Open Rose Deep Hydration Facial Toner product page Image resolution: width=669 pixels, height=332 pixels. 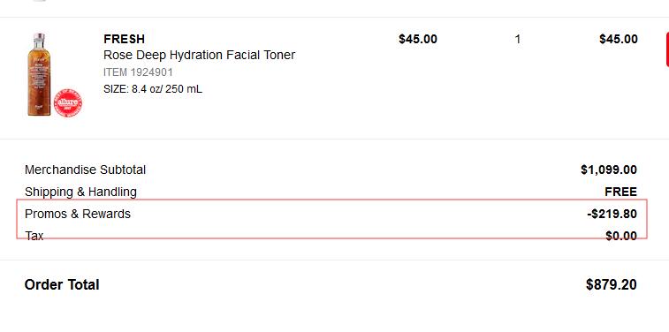tap(199, 55)
